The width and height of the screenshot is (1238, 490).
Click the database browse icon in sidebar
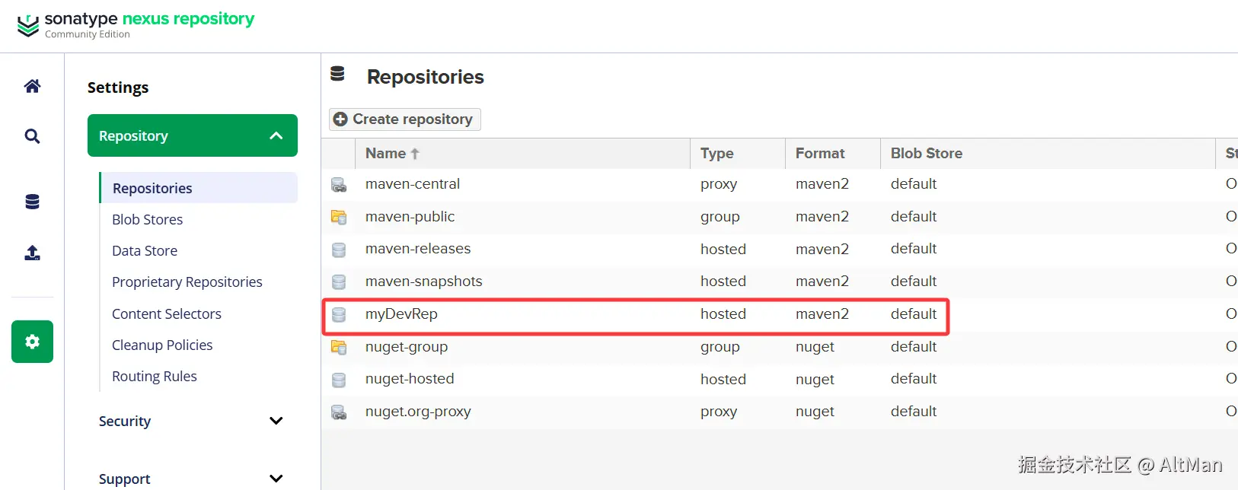[x=32, y=202]
